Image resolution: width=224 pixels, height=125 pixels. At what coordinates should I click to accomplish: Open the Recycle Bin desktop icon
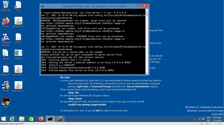click(x=6, y=6)
